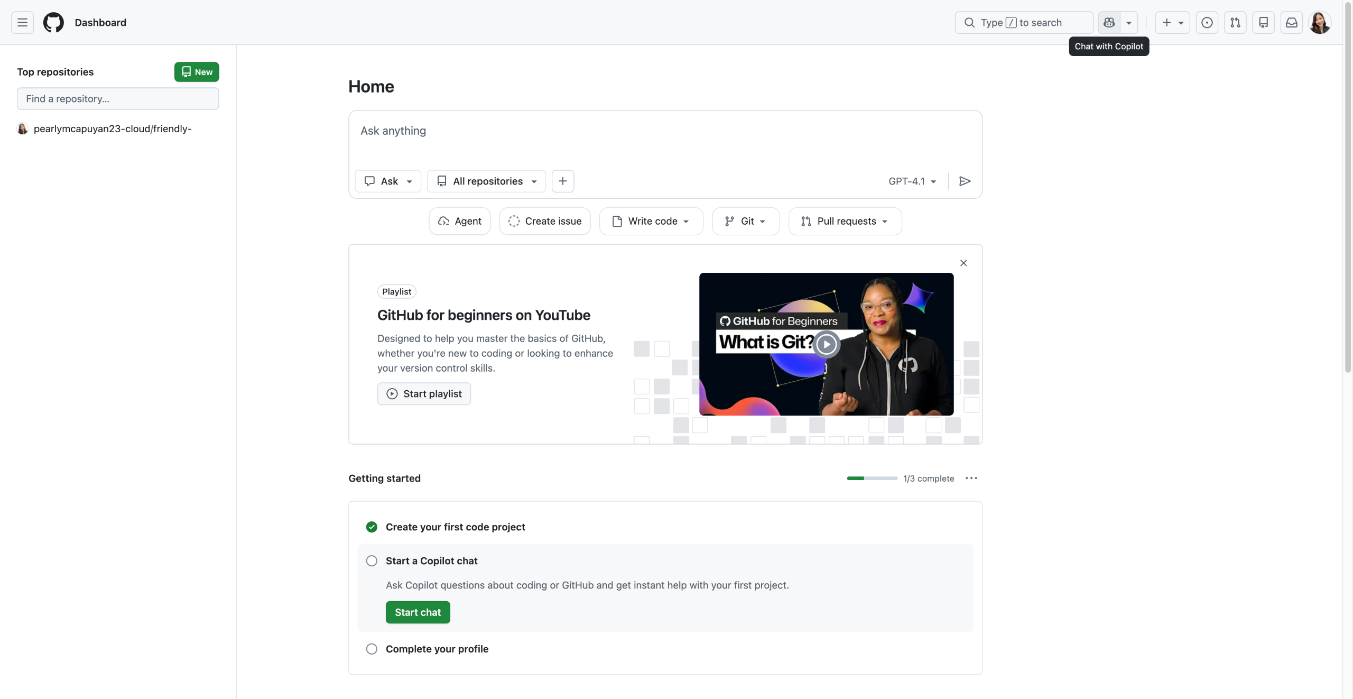This screenshot has height=699, width=1353.
Task: Click the Getting started progress bar
Action: [x=872, y=479]
